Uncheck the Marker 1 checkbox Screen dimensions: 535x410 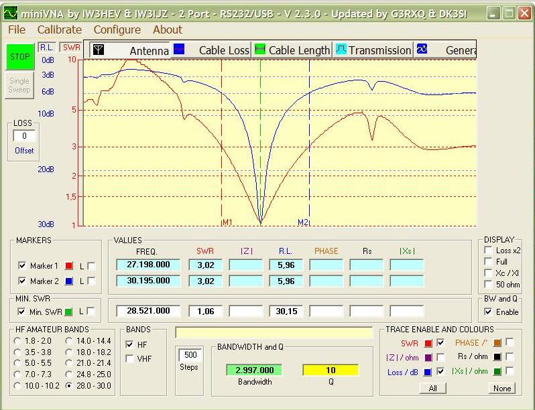click(x=21, y=266)
